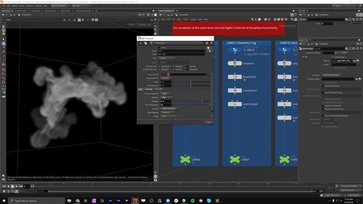Open the Coloring dropdown

click(x=169, y=109)
